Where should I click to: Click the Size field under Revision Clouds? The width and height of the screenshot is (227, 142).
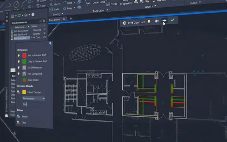pos(34,104)
